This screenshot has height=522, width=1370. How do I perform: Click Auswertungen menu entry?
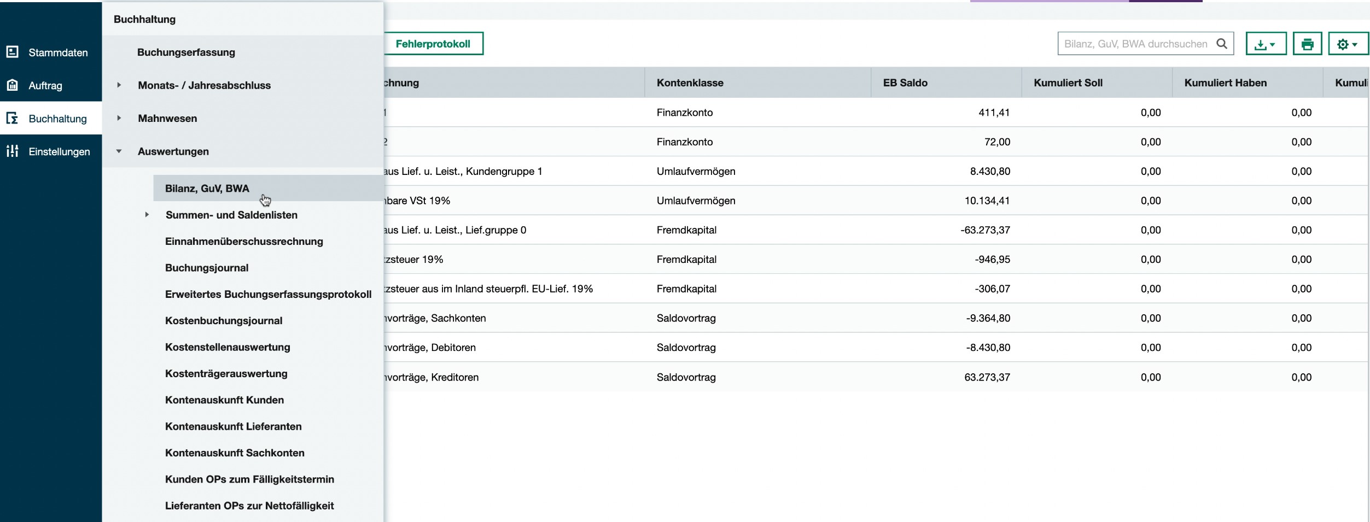[x=173, y=151]
